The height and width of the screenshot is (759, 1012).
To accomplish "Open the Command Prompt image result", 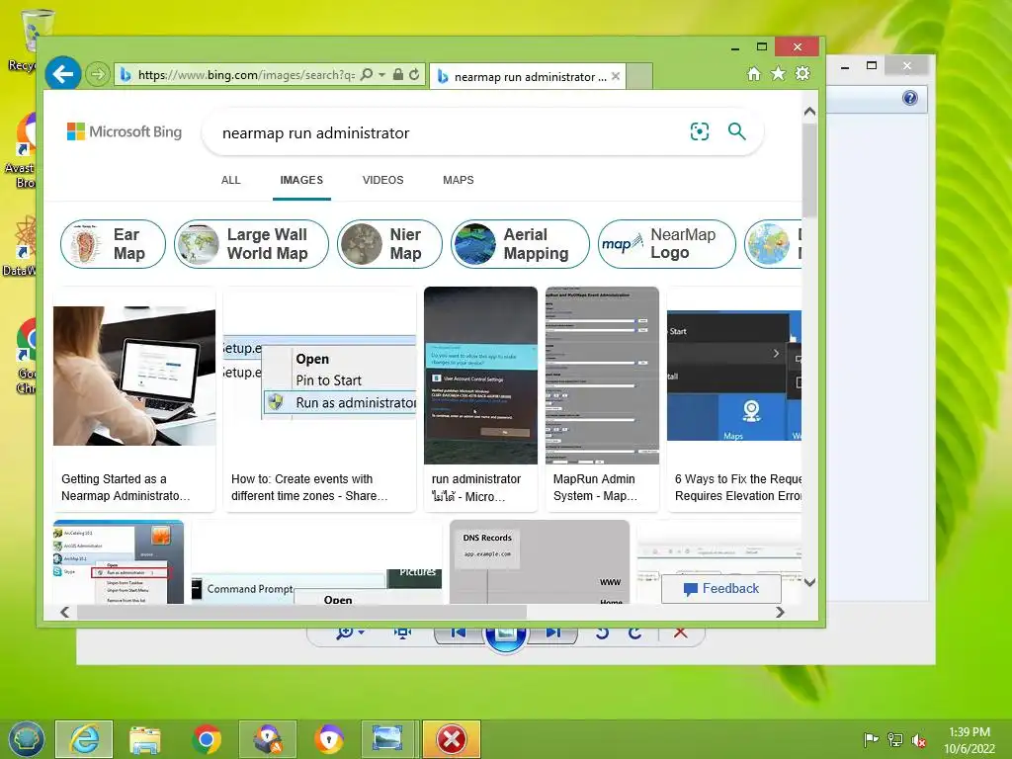I will coord(316,587).
